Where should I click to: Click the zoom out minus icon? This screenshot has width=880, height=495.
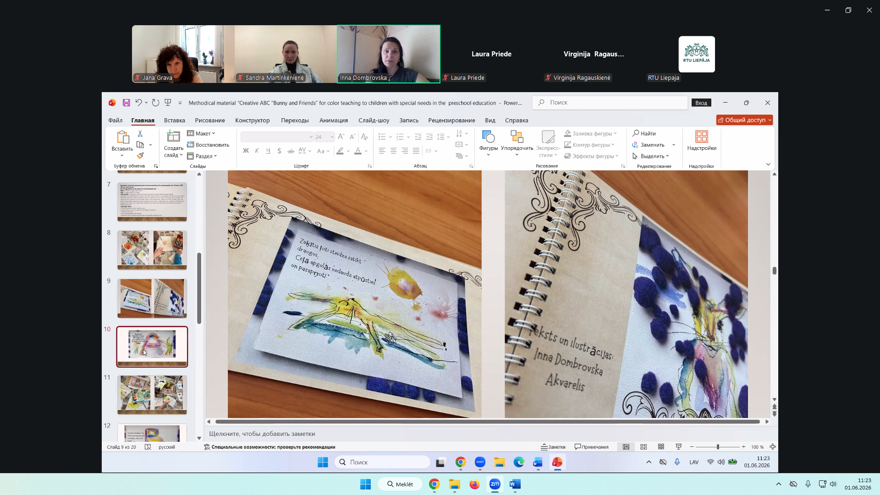pos(692,447)
